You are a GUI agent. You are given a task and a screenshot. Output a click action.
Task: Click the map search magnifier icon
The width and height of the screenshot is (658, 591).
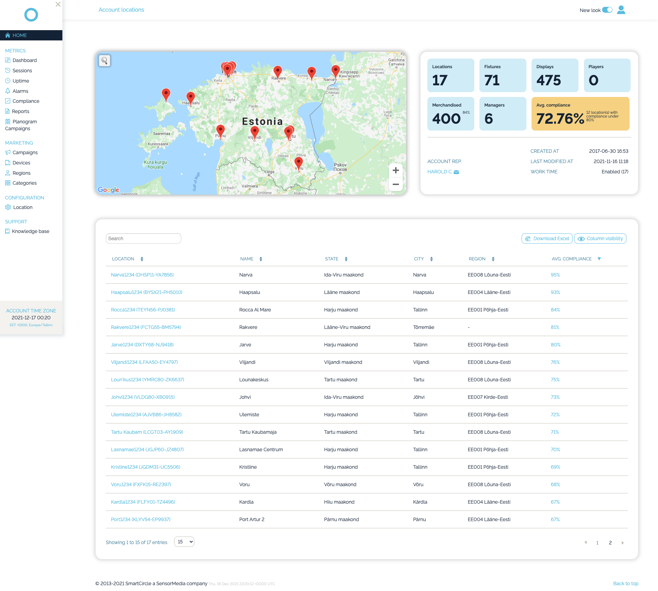pyautogui.click(x=105, y=61)
